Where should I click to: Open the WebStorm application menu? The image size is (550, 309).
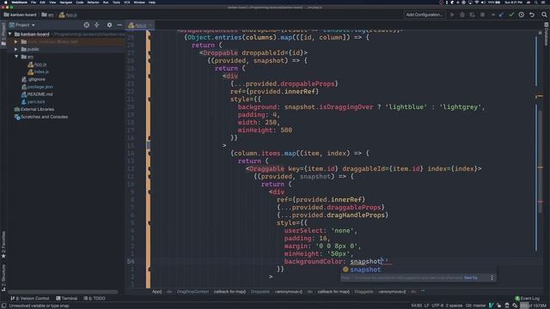coord(19,2)
